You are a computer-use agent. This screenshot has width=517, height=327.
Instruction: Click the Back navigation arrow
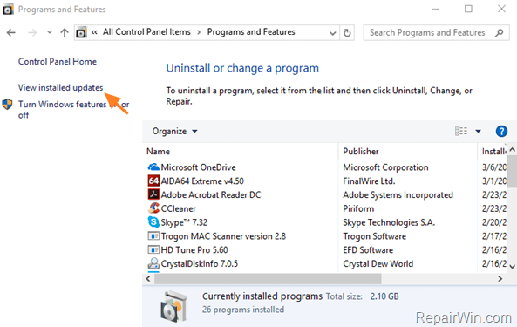tap(11, 32)
